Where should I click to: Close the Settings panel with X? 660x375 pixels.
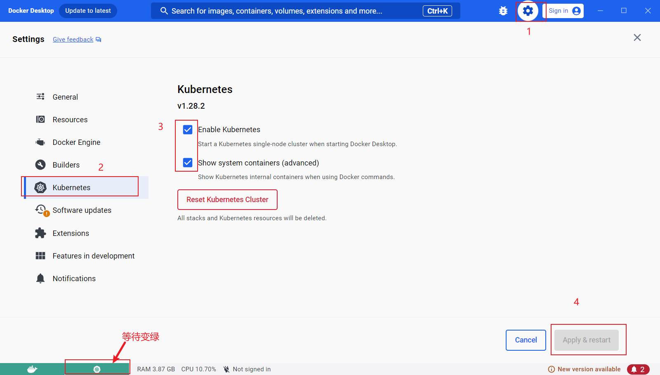click(637, 38)
